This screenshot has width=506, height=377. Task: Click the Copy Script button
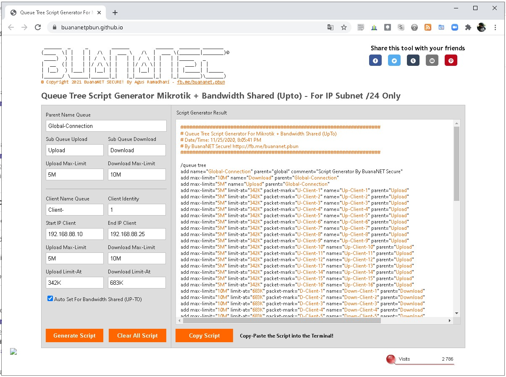click(x=204, y=335)
